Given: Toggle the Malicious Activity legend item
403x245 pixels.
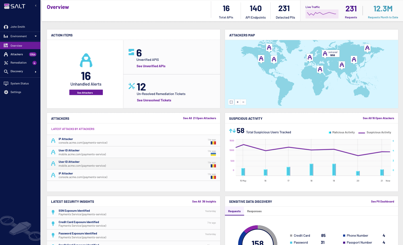Looking at the screenshot, I should click(x=341, y=132).
